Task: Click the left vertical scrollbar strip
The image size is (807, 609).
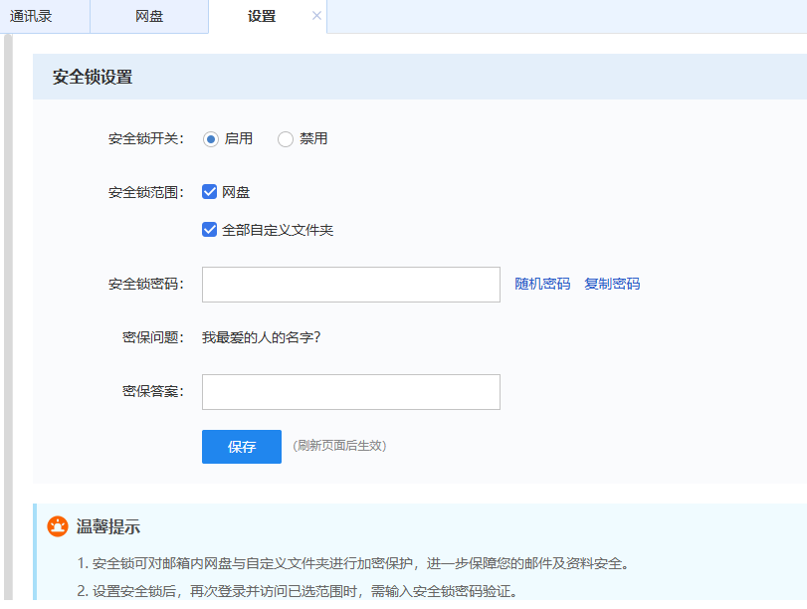Action: tap(8, 316)
